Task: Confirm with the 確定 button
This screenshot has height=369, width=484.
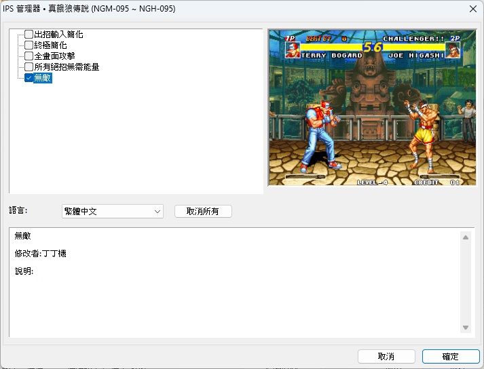Action: (451, 357)
